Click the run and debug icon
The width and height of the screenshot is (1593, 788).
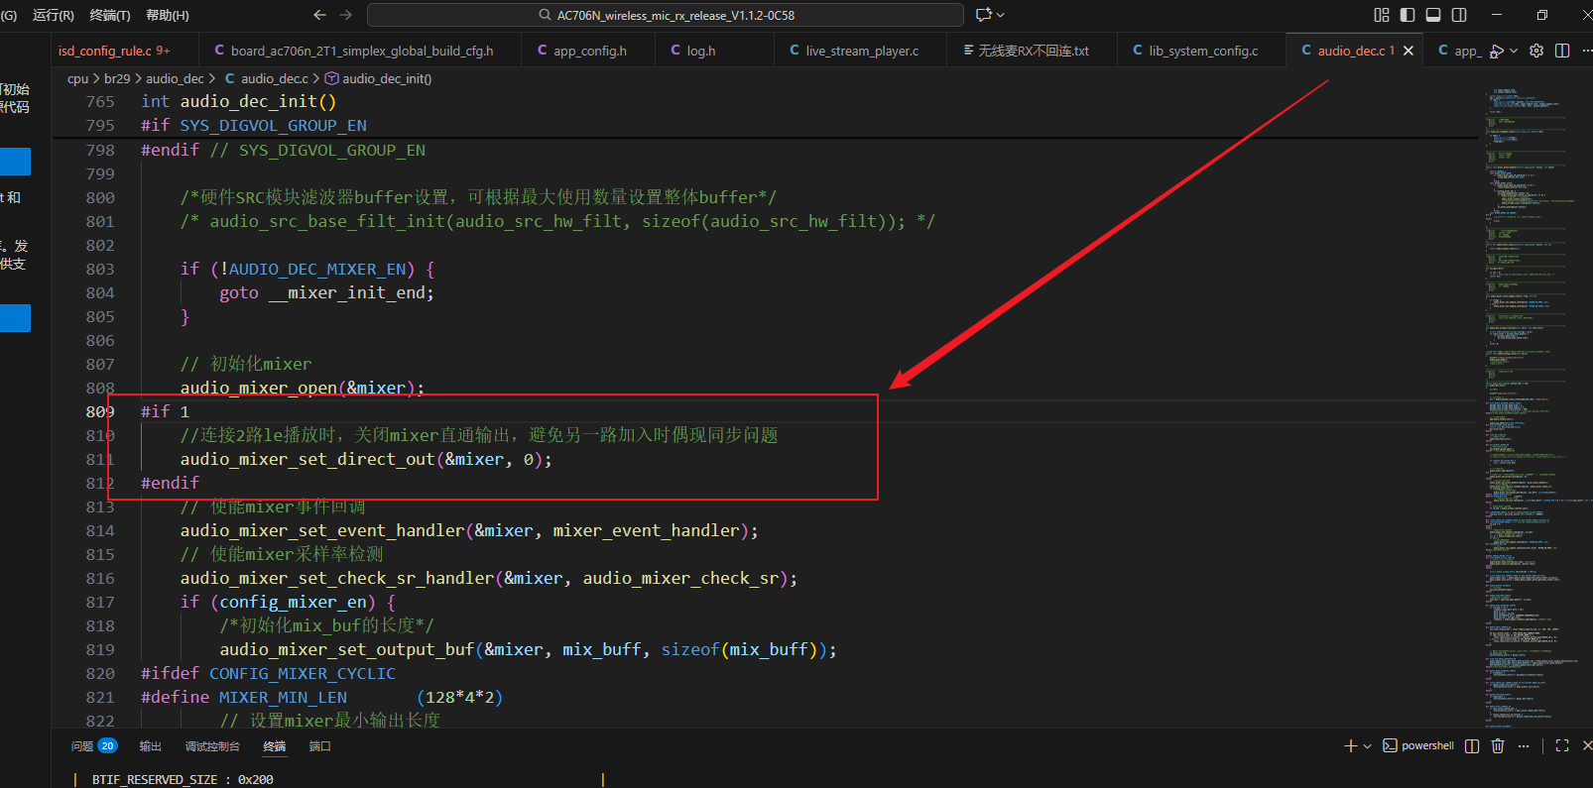click(x=1496, y=51)
